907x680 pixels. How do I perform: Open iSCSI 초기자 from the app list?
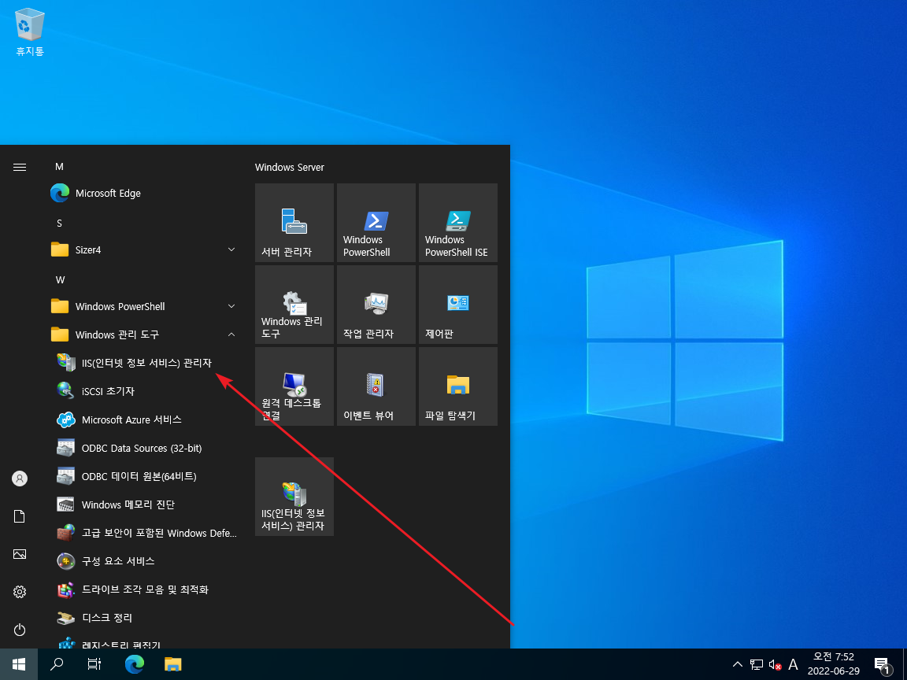[145, 391]
